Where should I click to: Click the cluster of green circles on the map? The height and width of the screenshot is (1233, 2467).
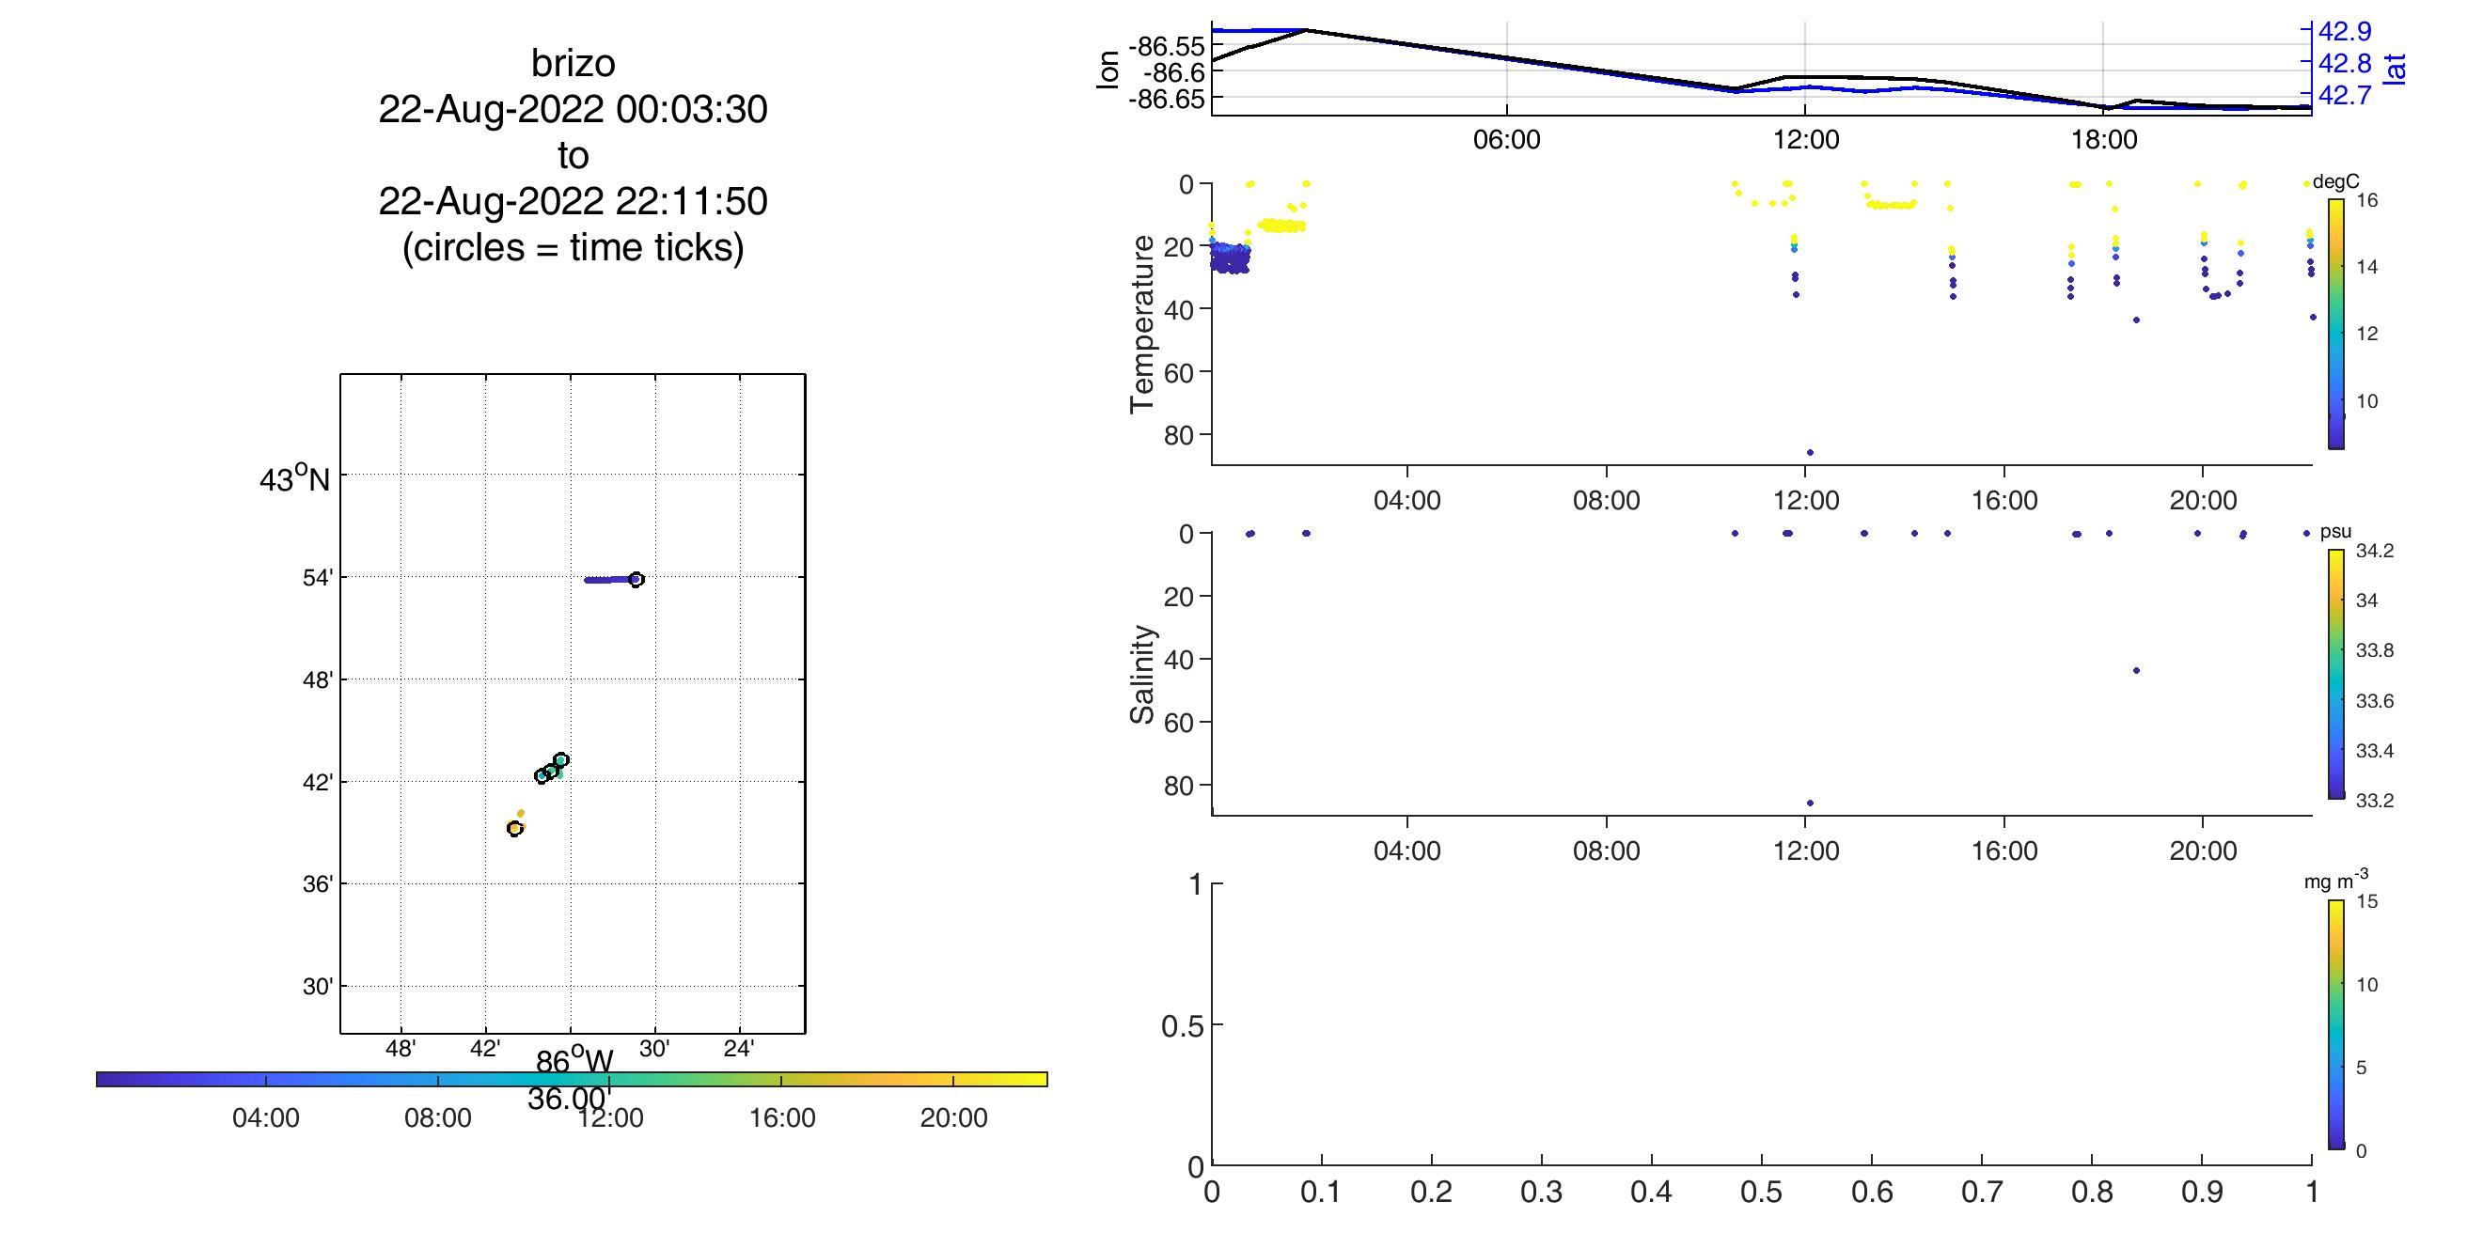pyautogui.click(x=552, y=768)
